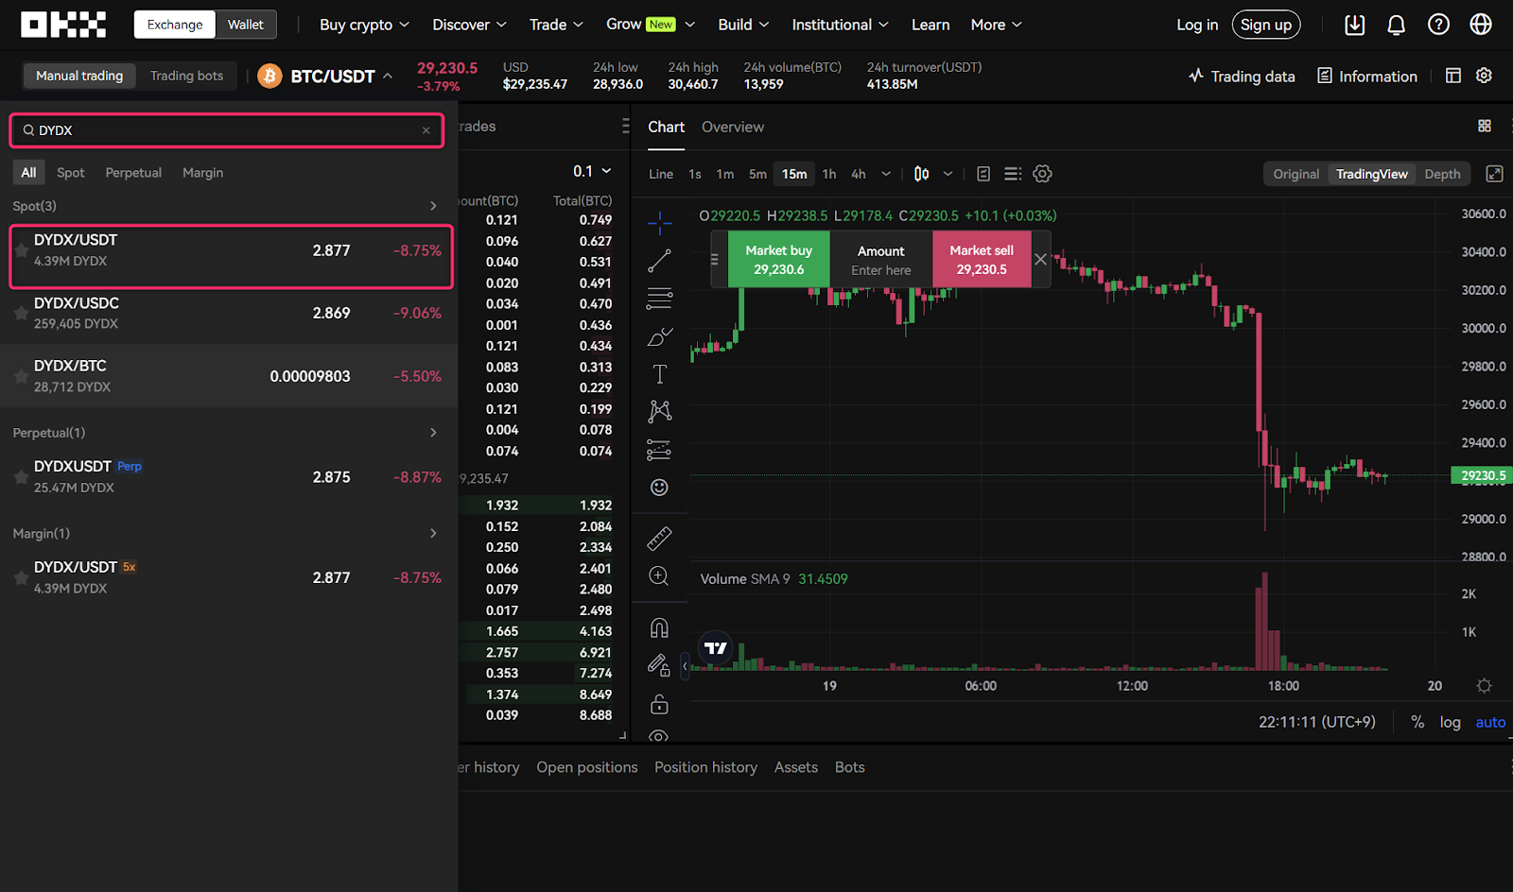The height and width of the screenshot is (892, 1513).
Task: Switch chart to Depth view
Action: pyautogui.click(x=1442, y=174)
